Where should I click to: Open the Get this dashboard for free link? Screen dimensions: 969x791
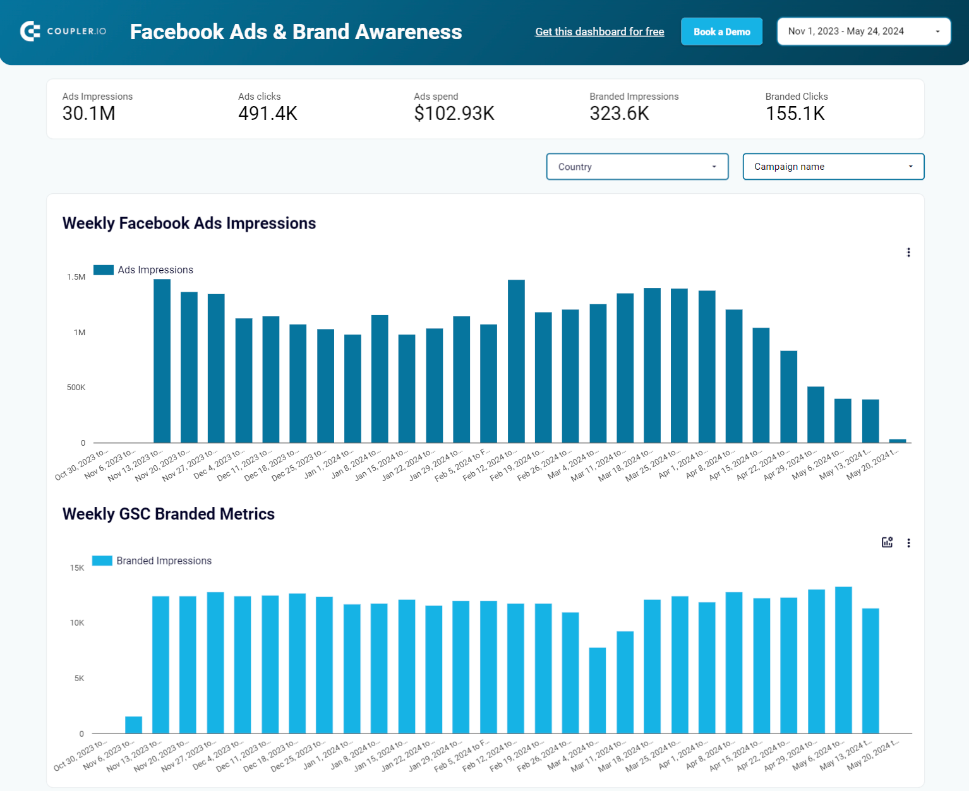(x=599, y=32)
